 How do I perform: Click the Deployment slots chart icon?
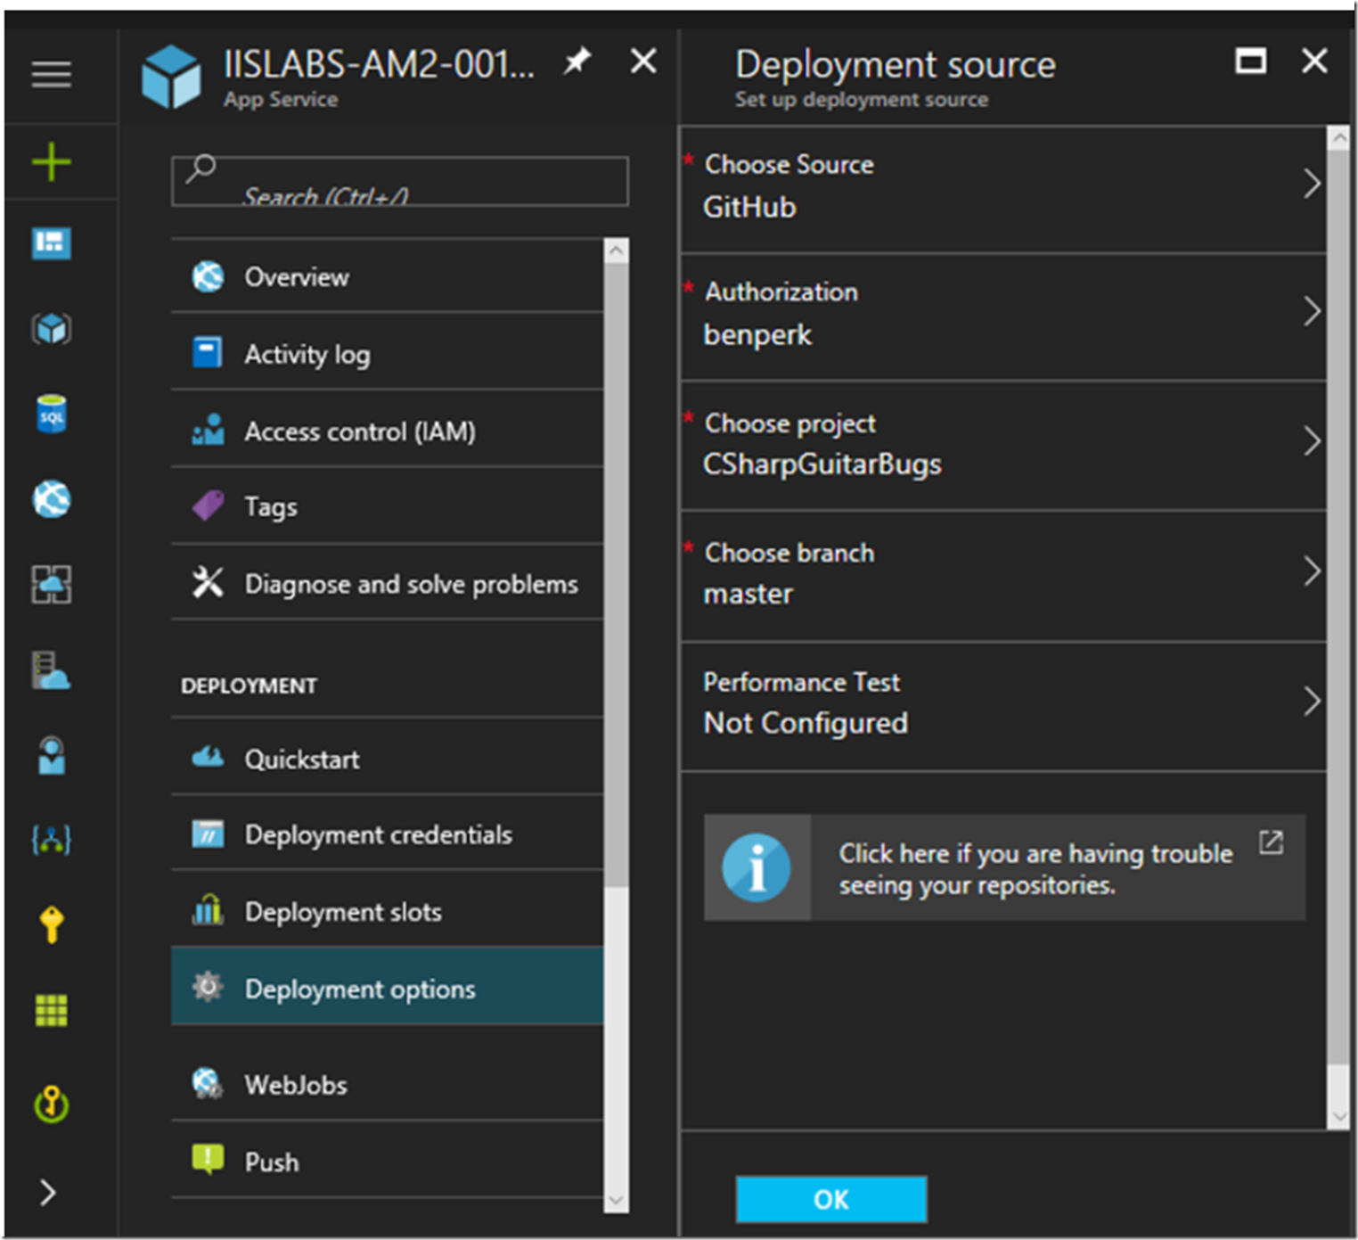(x=208, y=909)
